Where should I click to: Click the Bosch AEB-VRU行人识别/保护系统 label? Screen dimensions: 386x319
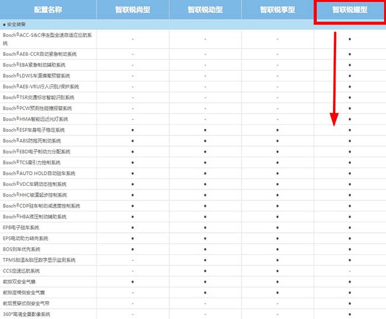tap(41, 87)
